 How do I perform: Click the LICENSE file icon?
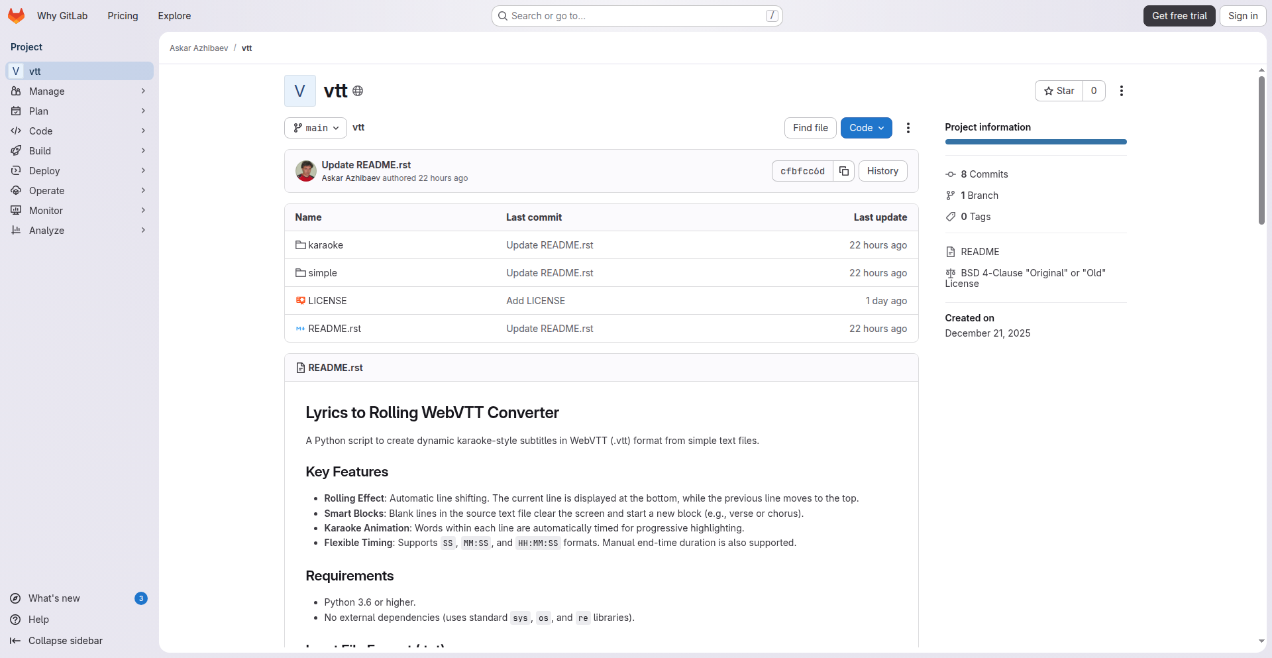point(301,301)
